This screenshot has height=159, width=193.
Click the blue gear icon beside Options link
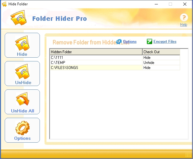119,42
